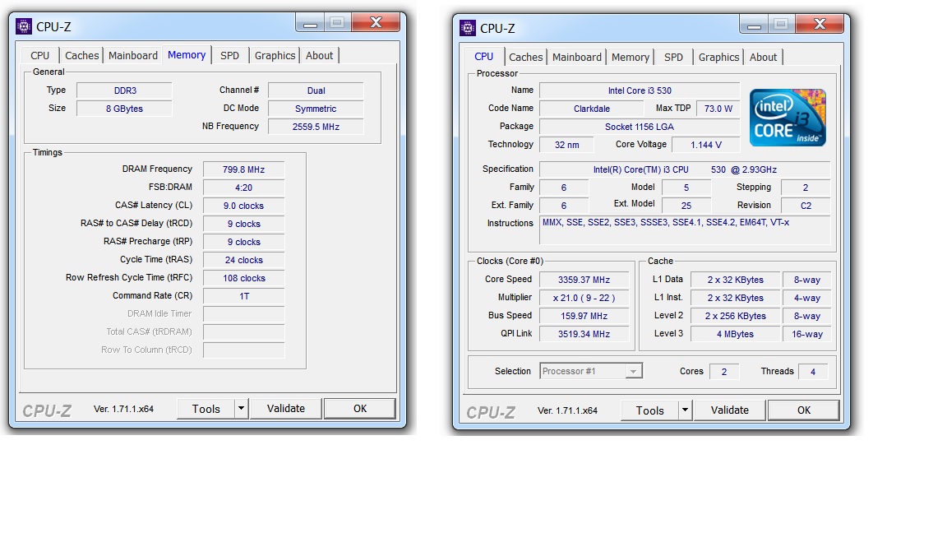Click Core Speed value 3359.37 MHz
947x533 pixels.
coord(584,280)
